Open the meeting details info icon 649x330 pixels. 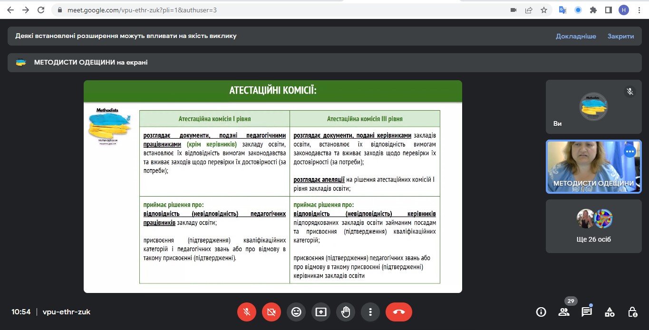click(x=541, y=312)
